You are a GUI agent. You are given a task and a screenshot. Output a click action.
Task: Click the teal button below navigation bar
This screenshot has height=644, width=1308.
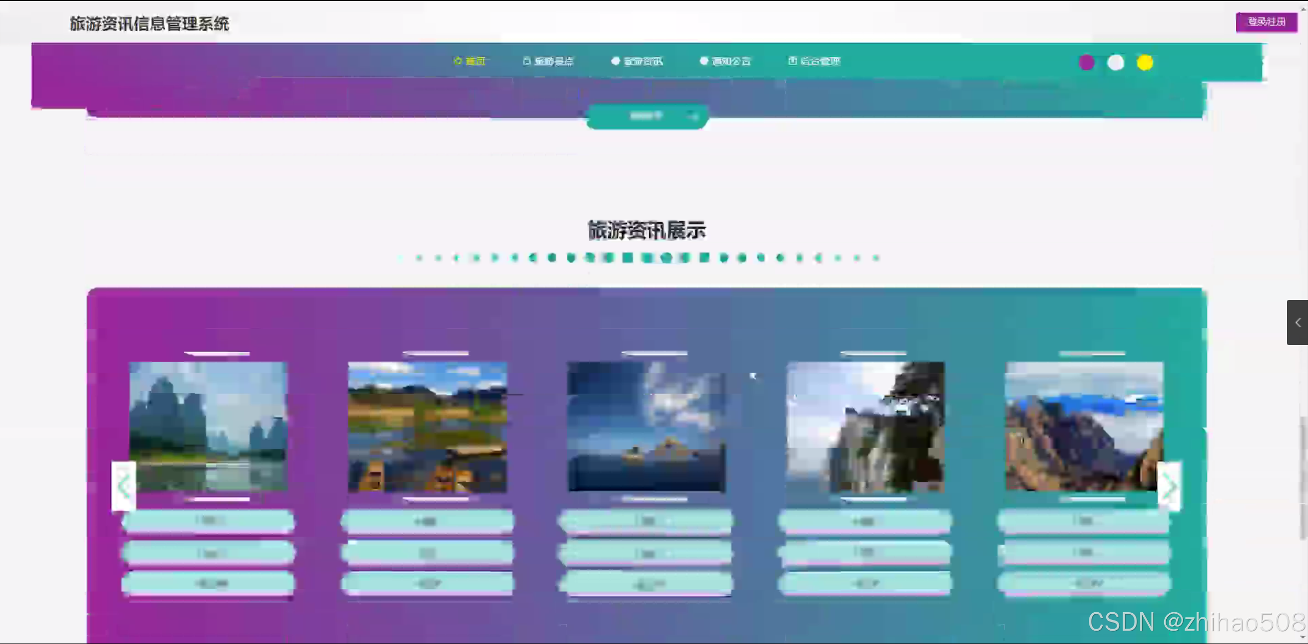point(647,116)
